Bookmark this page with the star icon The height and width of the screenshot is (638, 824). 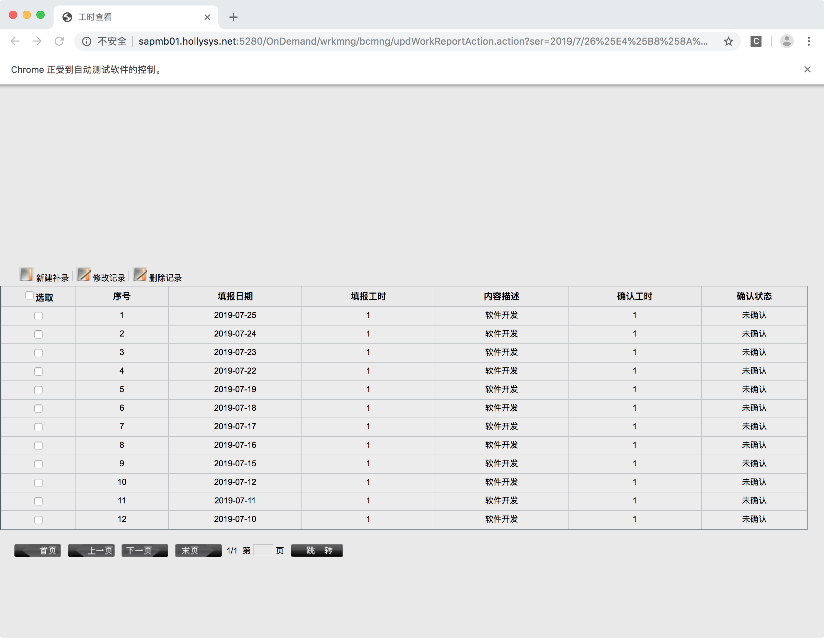(x=728, y=41)
